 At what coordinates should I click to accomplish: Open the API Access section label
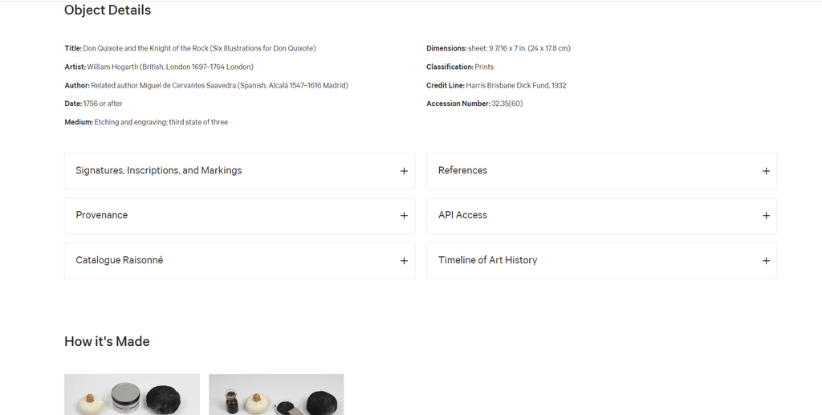pos(462,215)
